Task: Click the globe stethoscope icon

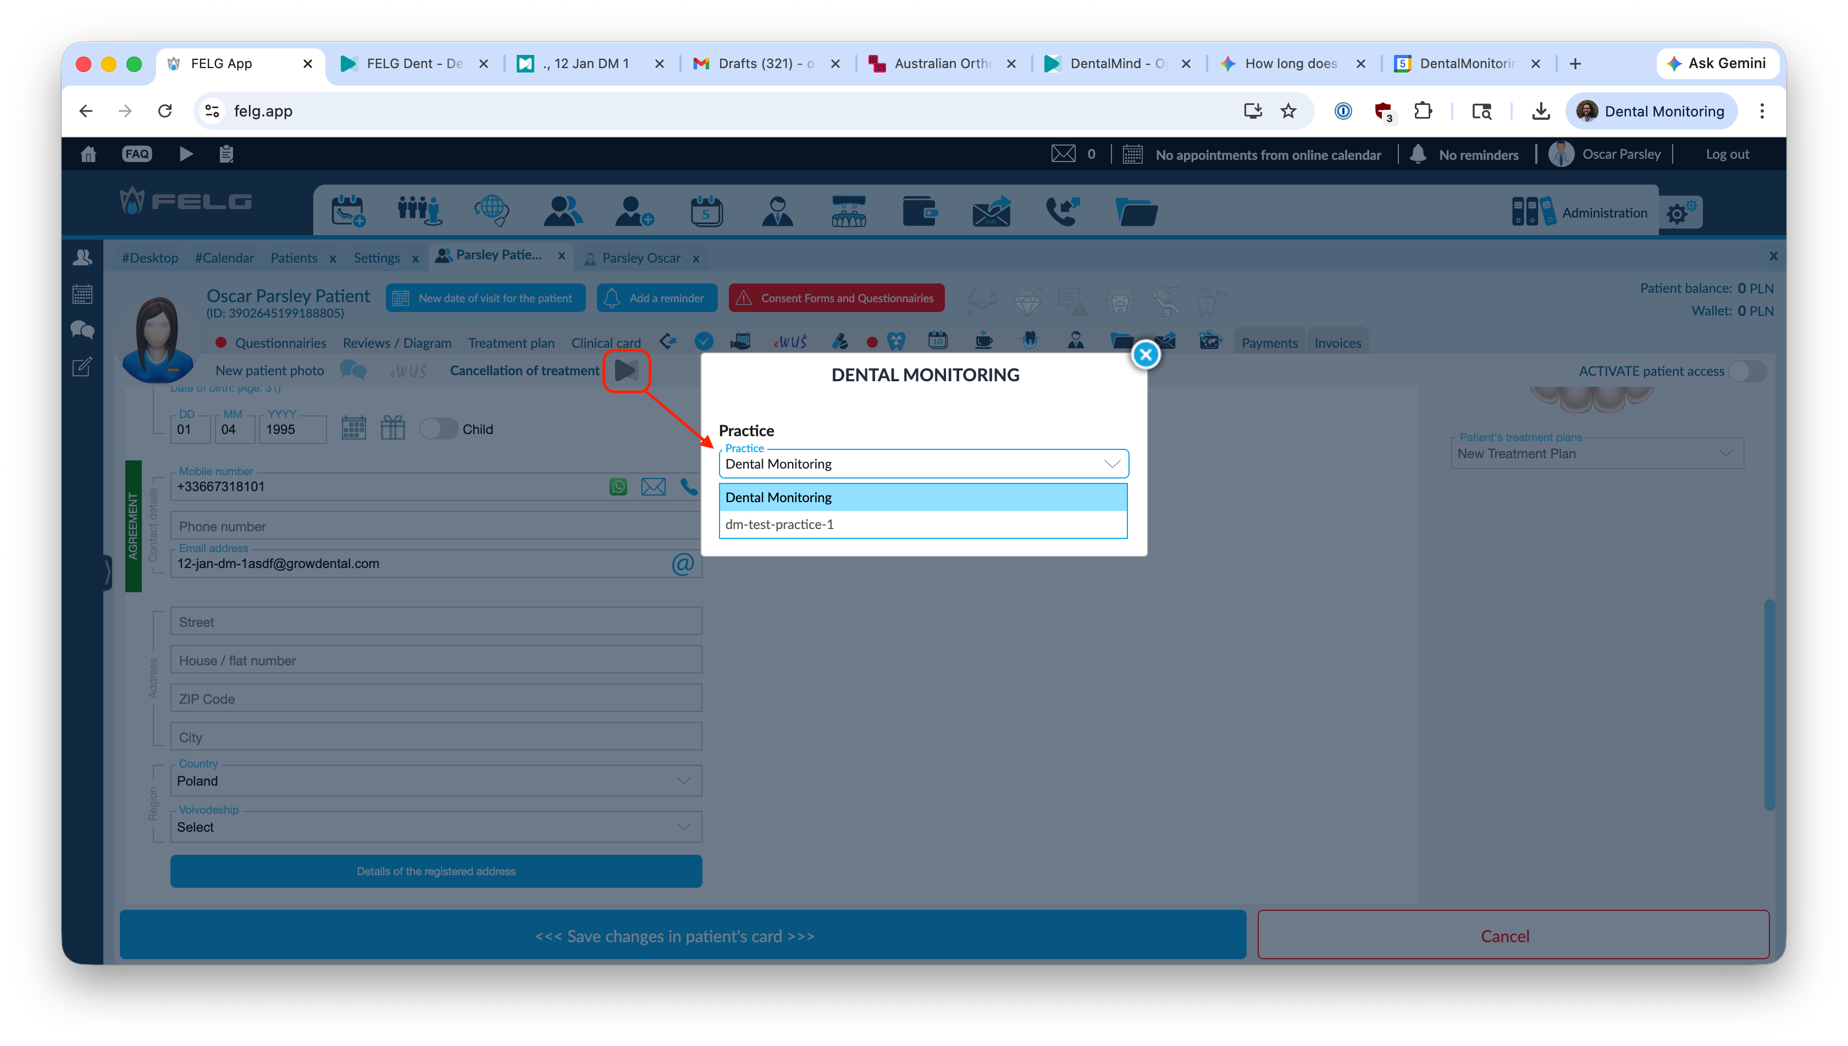Action: point(491,211)
